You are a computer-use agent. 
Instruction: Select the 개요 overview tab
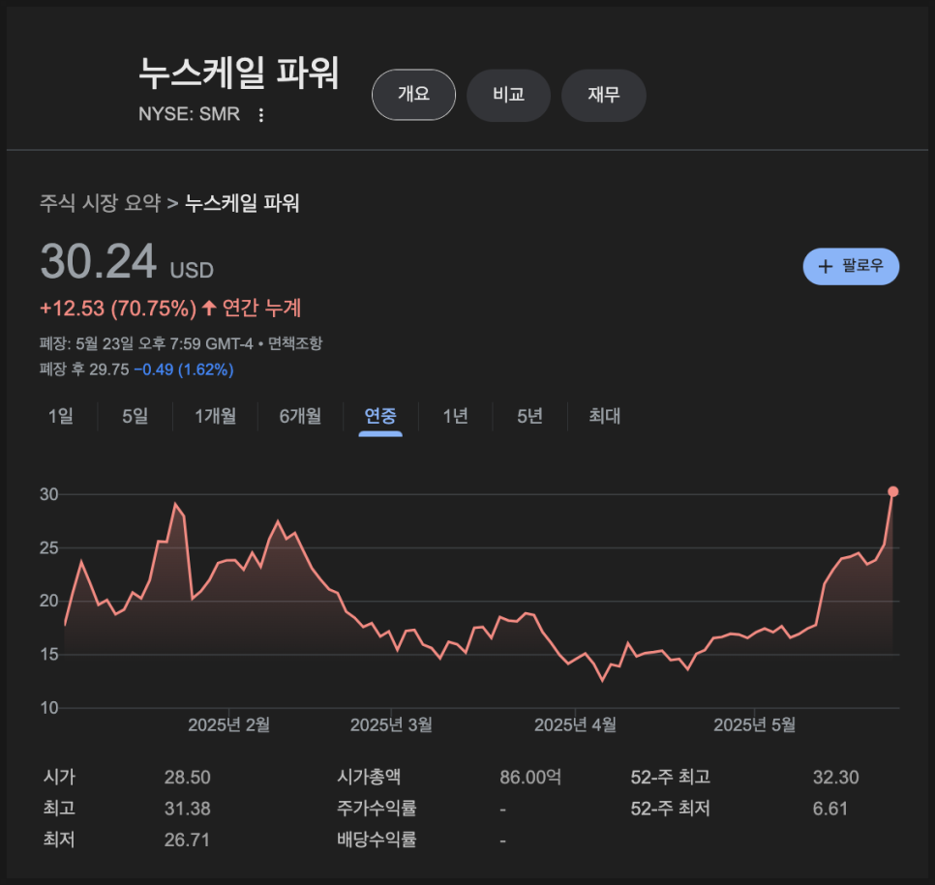413,95
